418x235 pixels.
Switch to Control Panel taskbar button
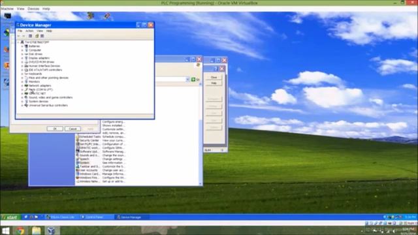click(x=97, y=217)
